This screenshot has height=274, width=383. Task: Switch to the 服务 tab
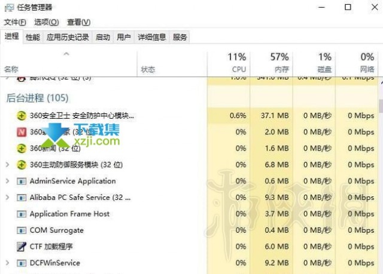pyautogui.click(x=180, y=37)
